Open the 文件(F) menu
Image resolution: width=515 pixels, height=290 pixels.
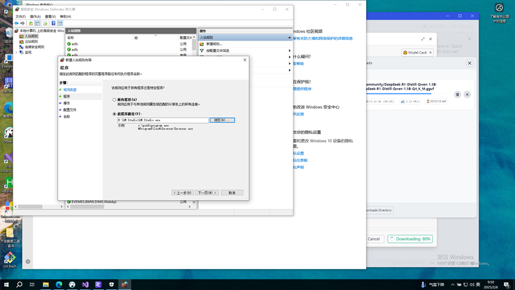20,17
